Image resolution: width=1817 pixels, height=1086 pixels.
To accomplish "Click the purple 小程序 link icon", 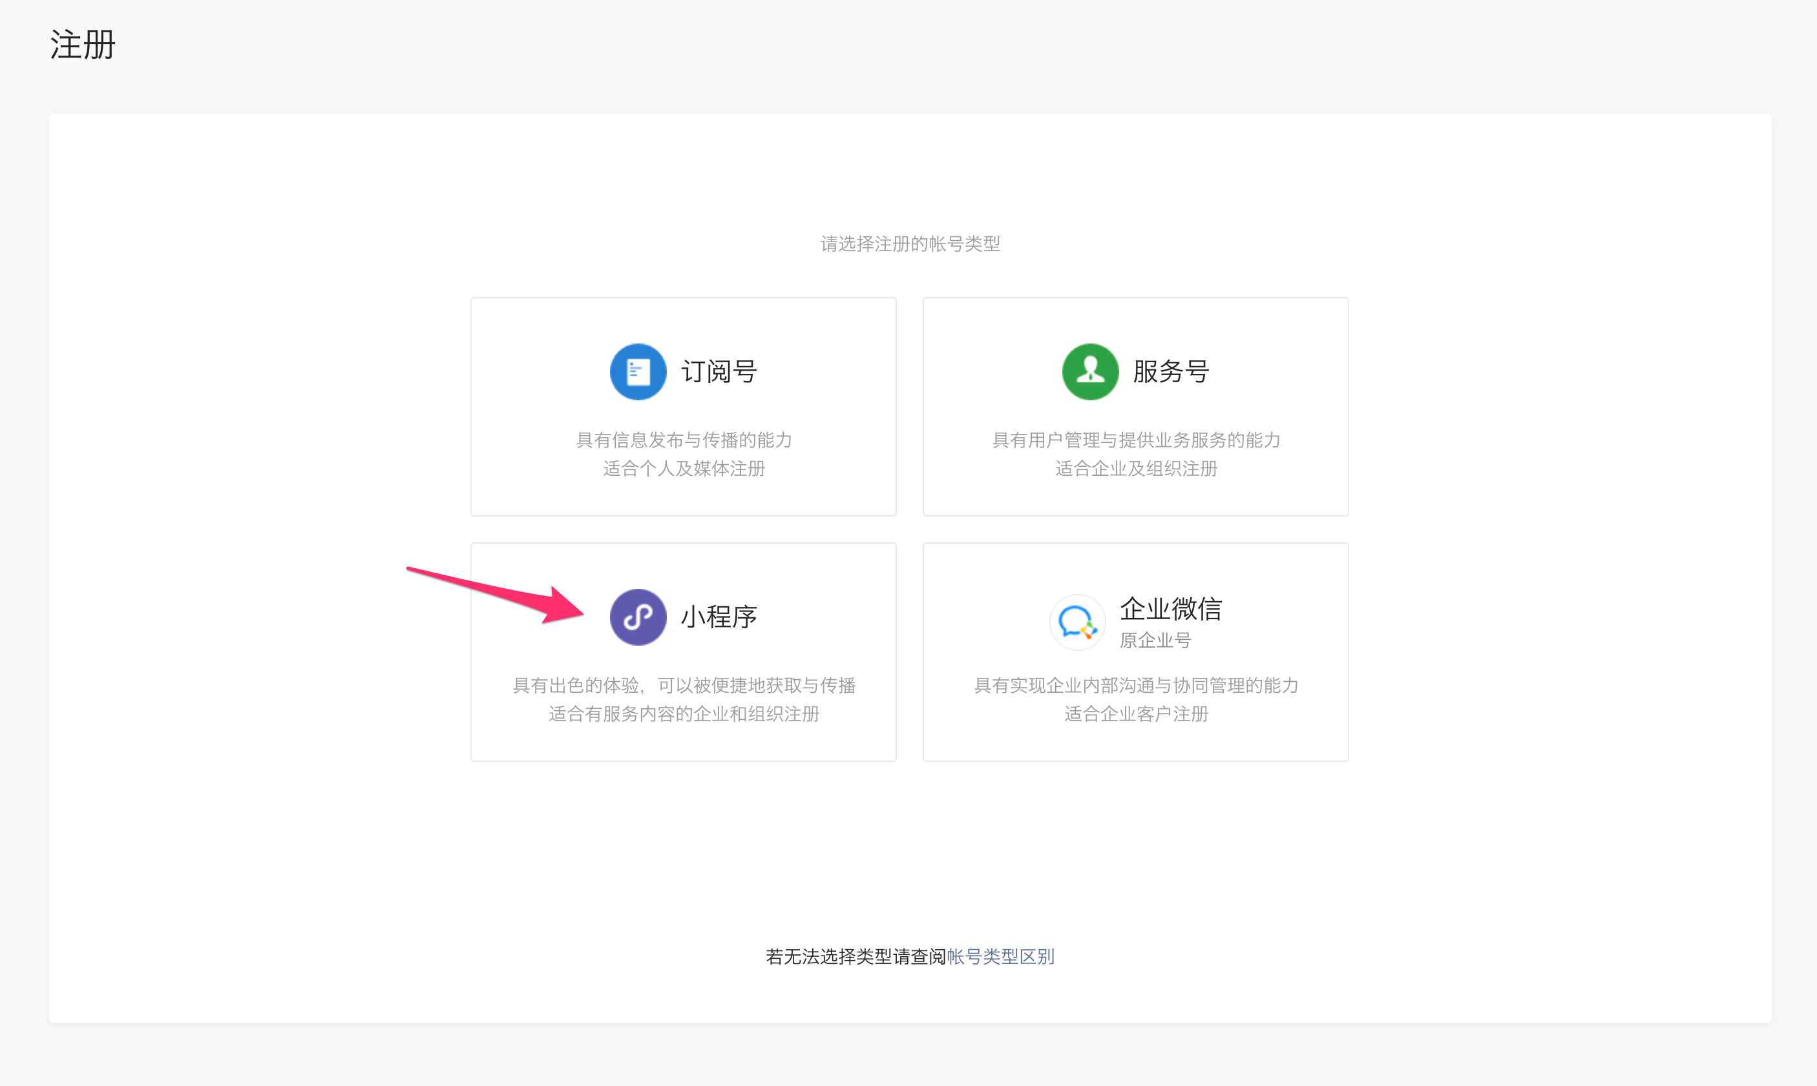I will (x=637, y=617).
